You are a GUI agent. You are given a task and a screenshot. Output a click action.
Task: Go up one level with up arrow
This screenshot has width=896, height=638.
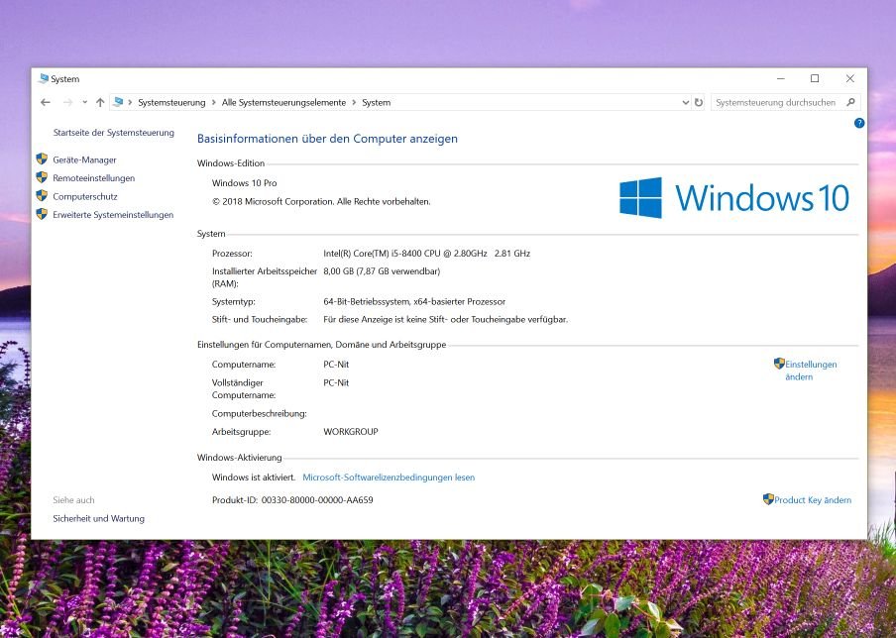tap(100, 102)
